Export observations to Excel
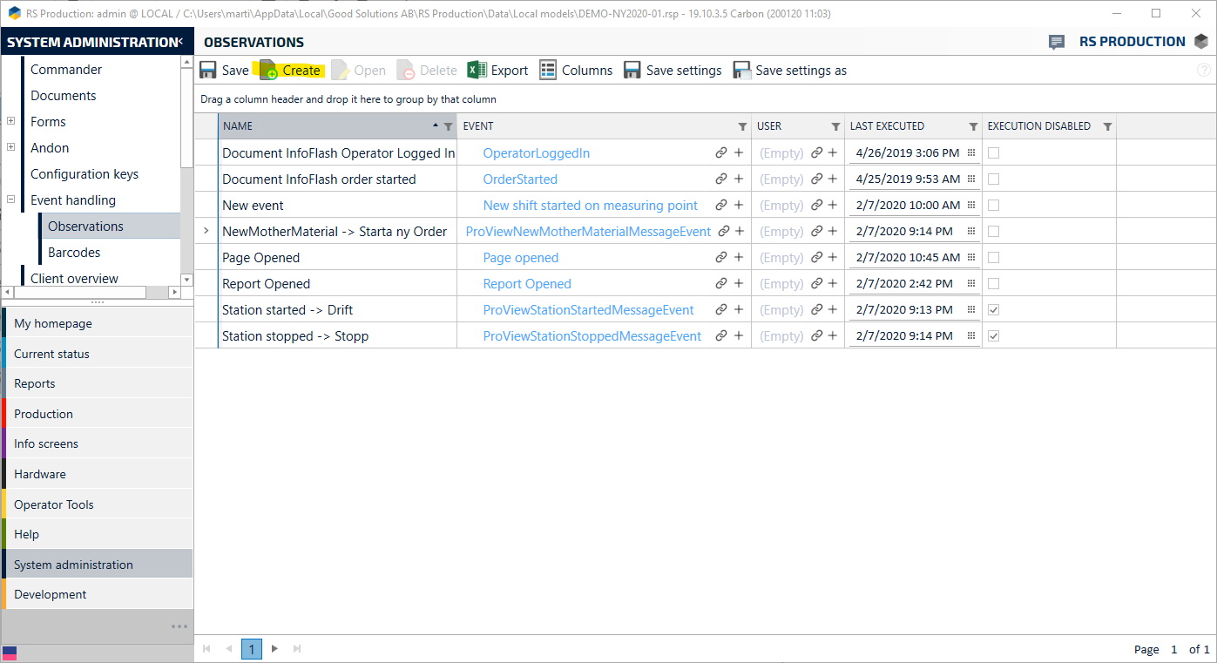This screenshot has height=663, width=1217. tap(477, 71)
